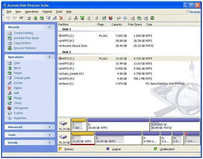Click Explore in the Operations sidebar panel

coord(18,113)
